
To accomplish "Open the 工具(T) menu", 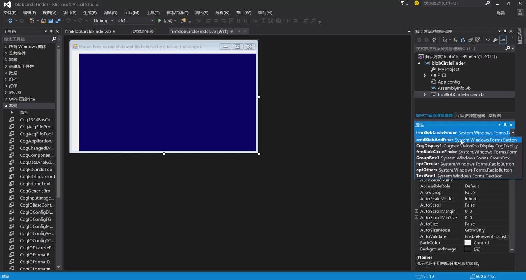I will 153,13.
